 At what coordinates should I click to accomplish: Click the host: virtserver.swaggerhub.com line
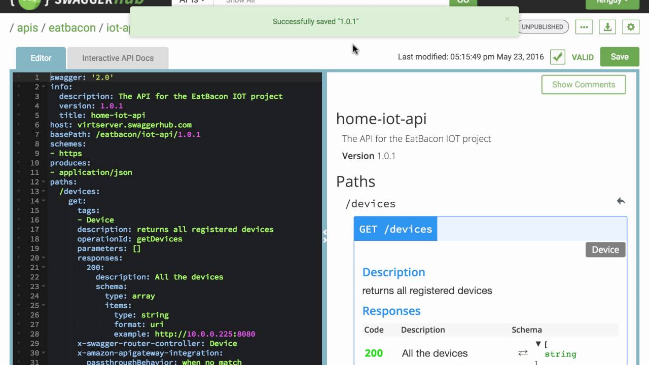coord(121,125)
